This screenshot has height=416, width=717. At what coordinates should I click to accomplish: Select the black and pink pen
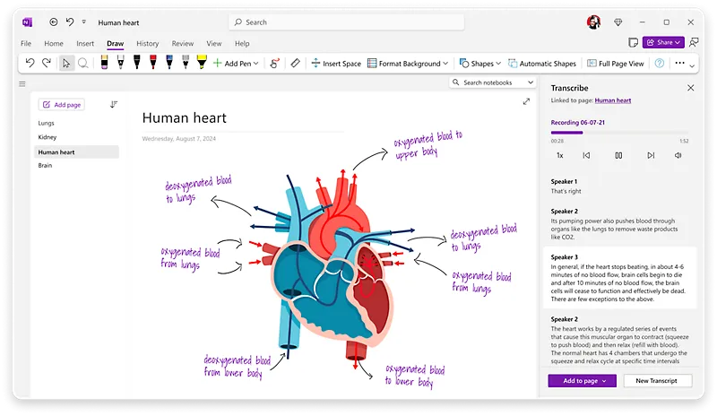[104, 62]
